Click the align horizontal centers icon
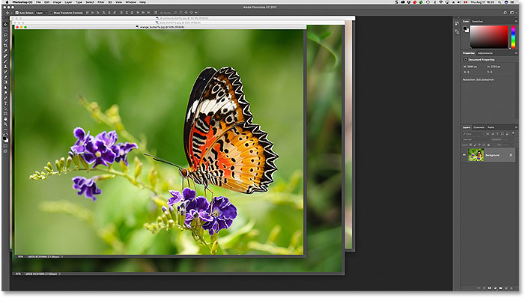Screen dimensions: 525x298 [109, 13]
